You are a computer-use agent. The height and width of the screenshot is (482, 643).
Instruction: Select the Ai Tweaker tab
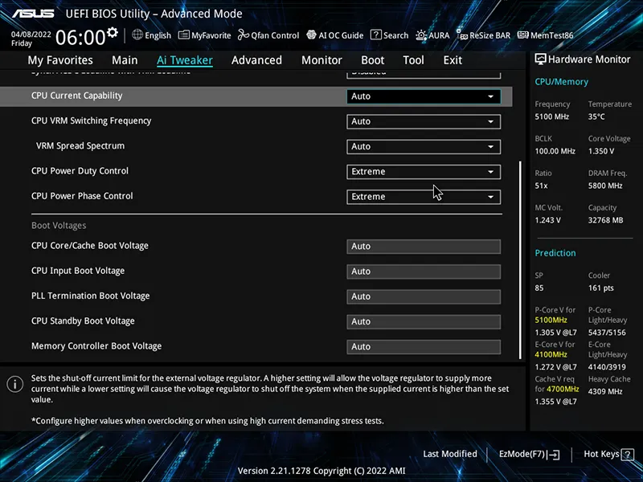(185, 60)
